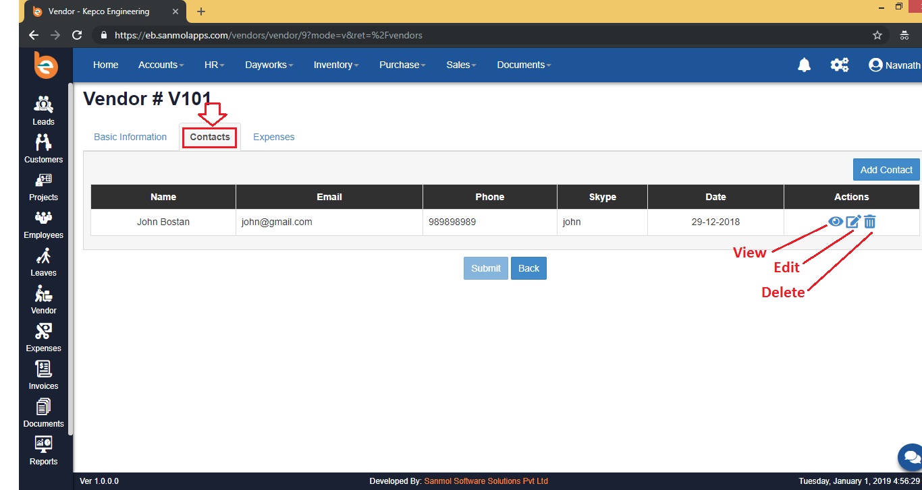Viewport: 922px width, 490px height.
Task: Click the Vendor # V101 heading
Action: (147, 99)
